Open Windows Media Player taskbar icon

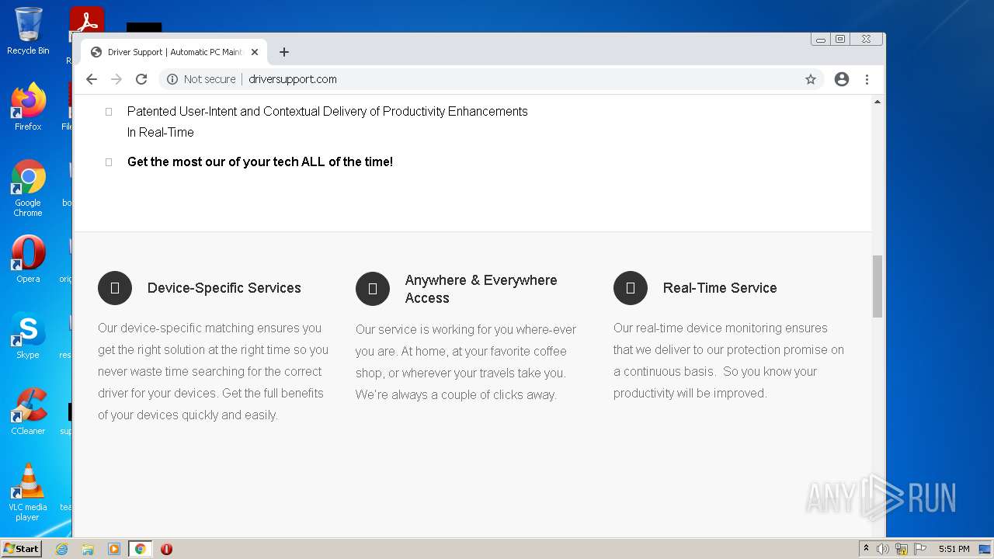[114, 549]
